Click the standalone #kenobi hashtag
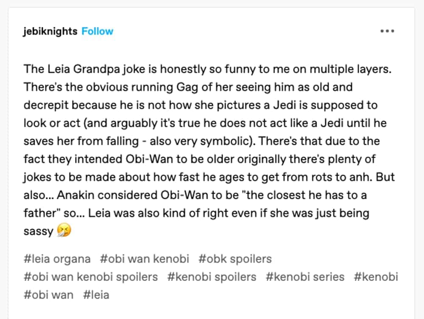Screen dimensions: 424x319 tap(376, 277)
